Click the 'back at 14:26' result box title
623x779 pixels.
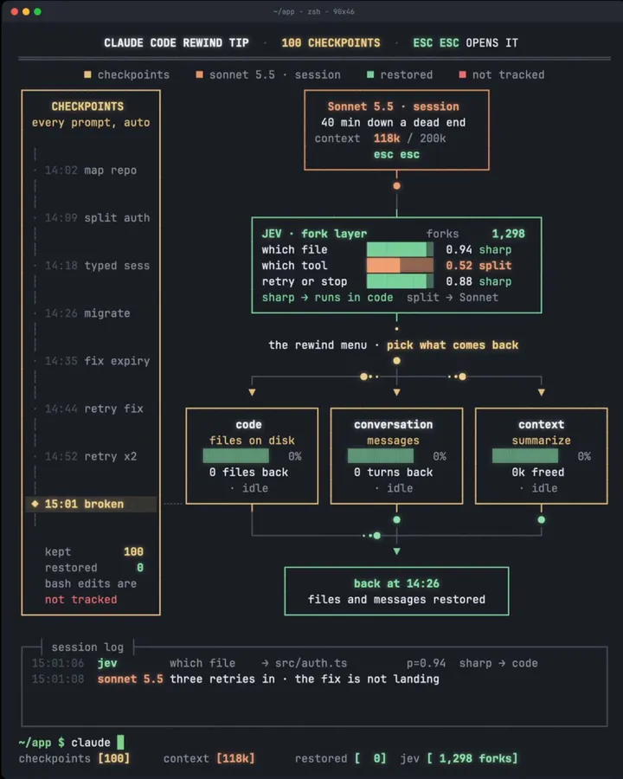point(396,583)
